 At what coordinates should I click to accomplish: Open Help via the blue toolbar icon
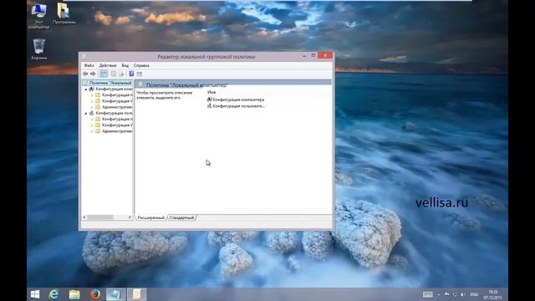click(x=131, y=74)
